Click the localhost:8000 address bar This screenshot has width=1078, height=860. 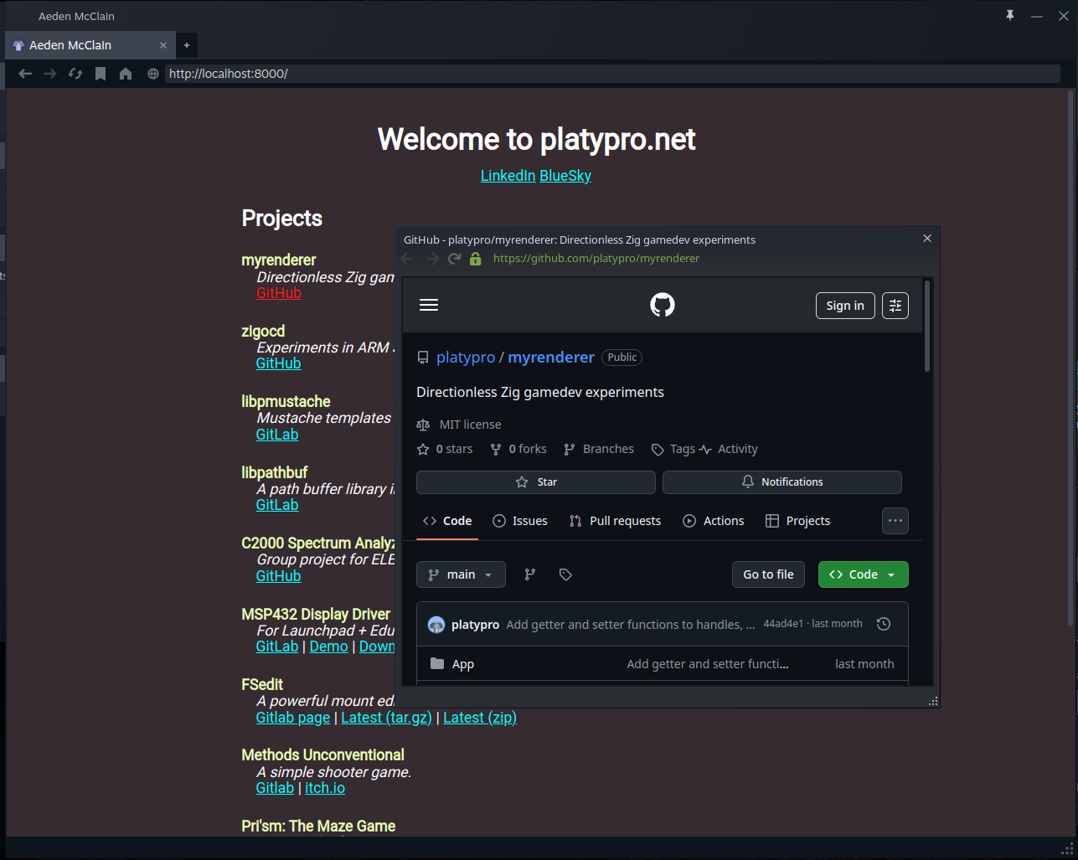[612, 74]
